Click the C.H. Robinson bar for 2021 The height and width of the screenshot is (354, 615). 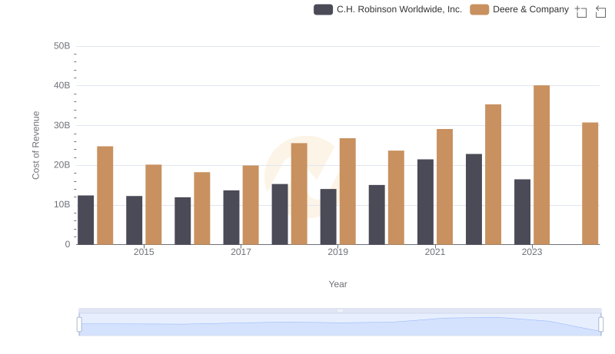point(425,202)
